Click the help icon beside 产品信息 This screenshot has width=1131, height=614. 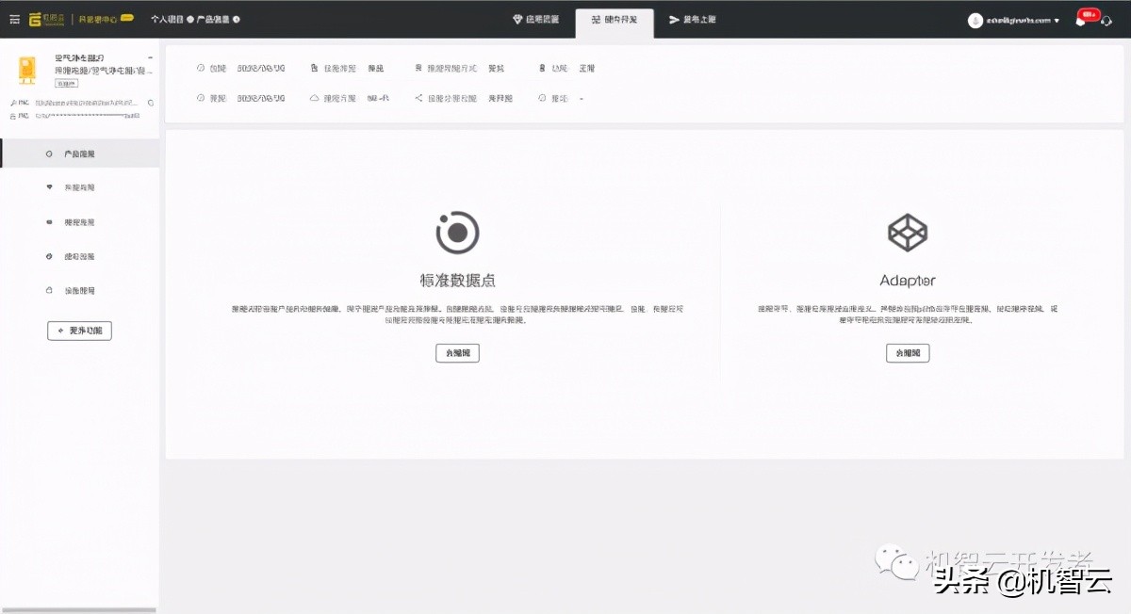pyautogui.click(x=235, y=18)
